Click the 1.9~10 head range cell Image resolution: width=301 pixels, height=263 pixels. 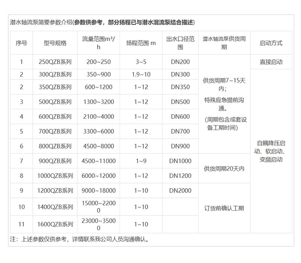[141, 75]
